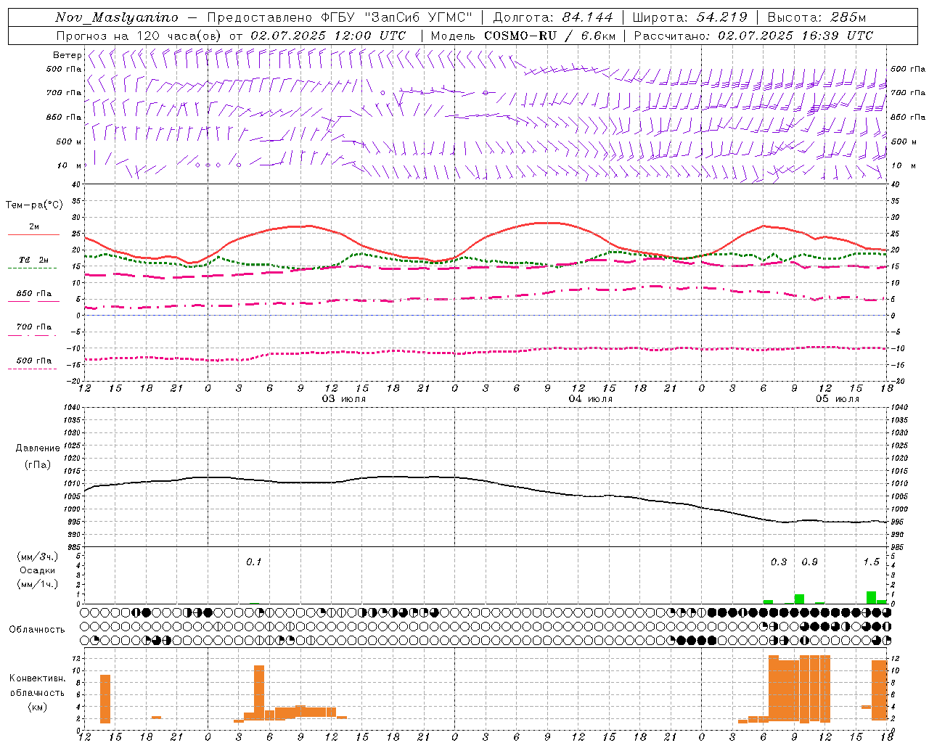The height and width of the screenshot is (743, 929).
Task: Click the precipitation value '0.3'
Action: coord(779,562)
